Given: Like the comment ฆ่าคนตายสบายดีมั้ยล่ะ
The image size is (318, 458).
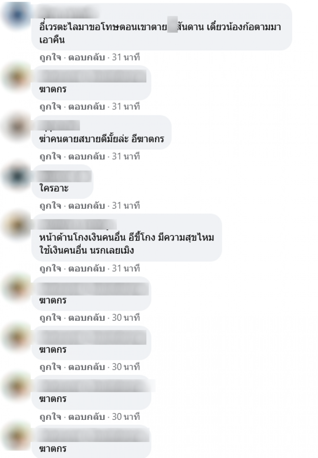Looking at the screenshot, I should pyautogui.click(x=50, y=157).
